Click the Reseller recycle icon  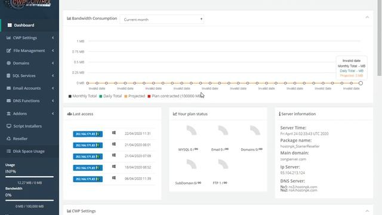tap(8, 139)
